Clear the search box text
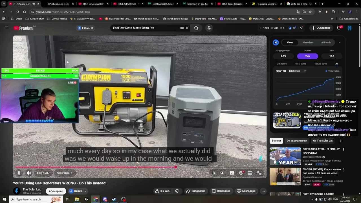This screenshot has height=203, width=361. tap(187, 28)
